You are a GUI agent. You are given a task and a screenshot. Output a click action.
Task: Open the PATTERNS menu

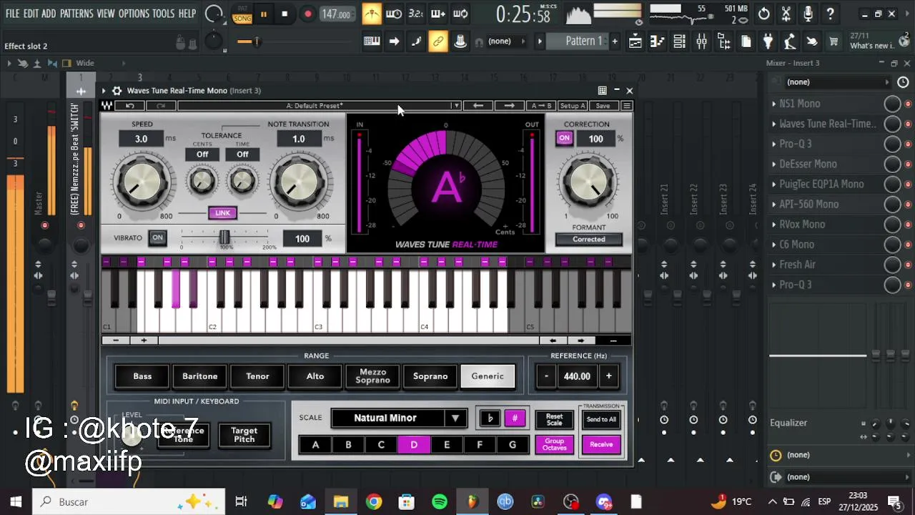76,14
